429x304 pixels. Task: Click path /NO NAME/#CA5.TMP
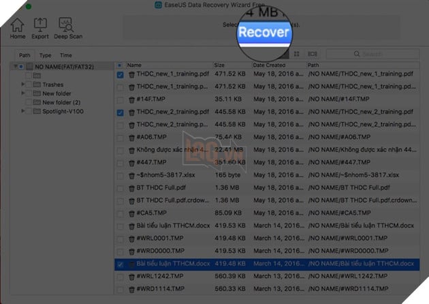click(x=340, y=213)
